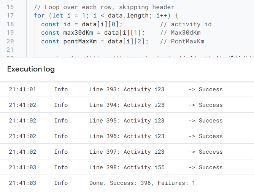
Task: Click line number 17 in the gutter
Action: [x=10, y=16]
